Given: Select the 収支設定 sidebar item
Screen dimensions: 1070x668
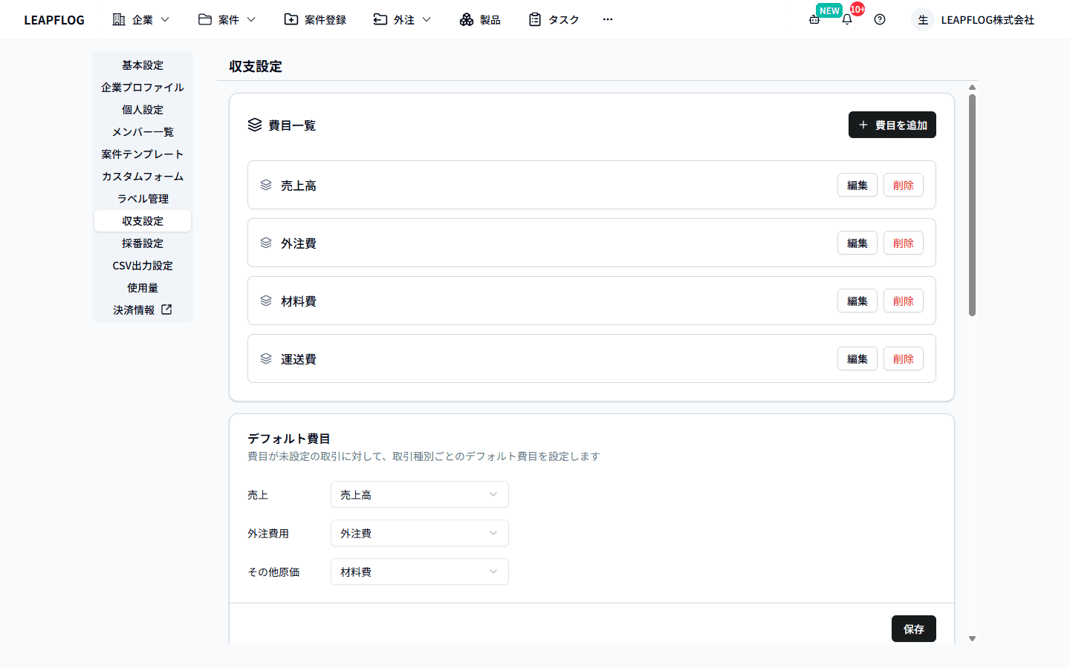Looking at the screenshot, I should pos(143,221).
